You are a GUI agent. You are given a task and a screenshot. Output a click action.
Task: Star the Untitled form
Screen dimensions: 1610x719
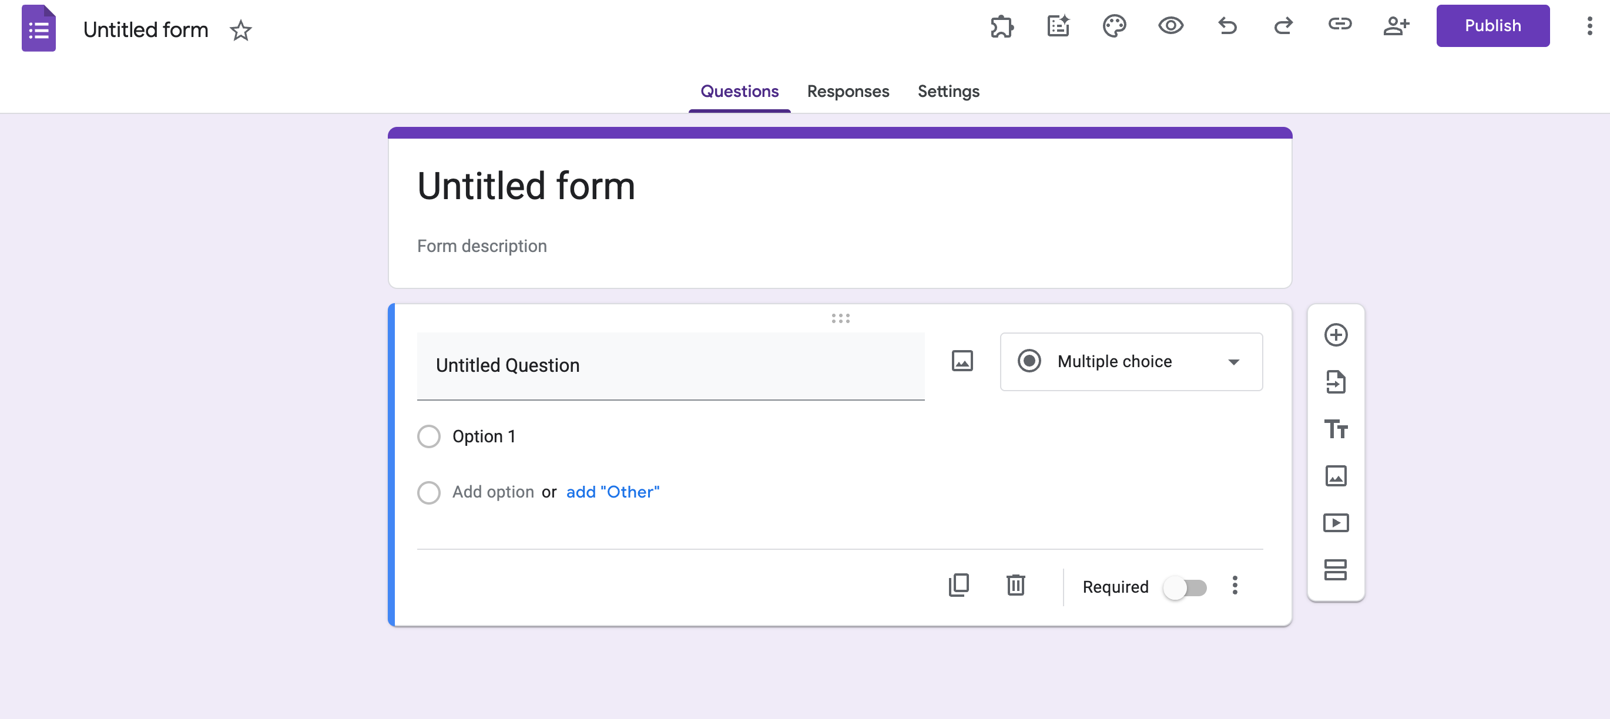pos(241,31)
